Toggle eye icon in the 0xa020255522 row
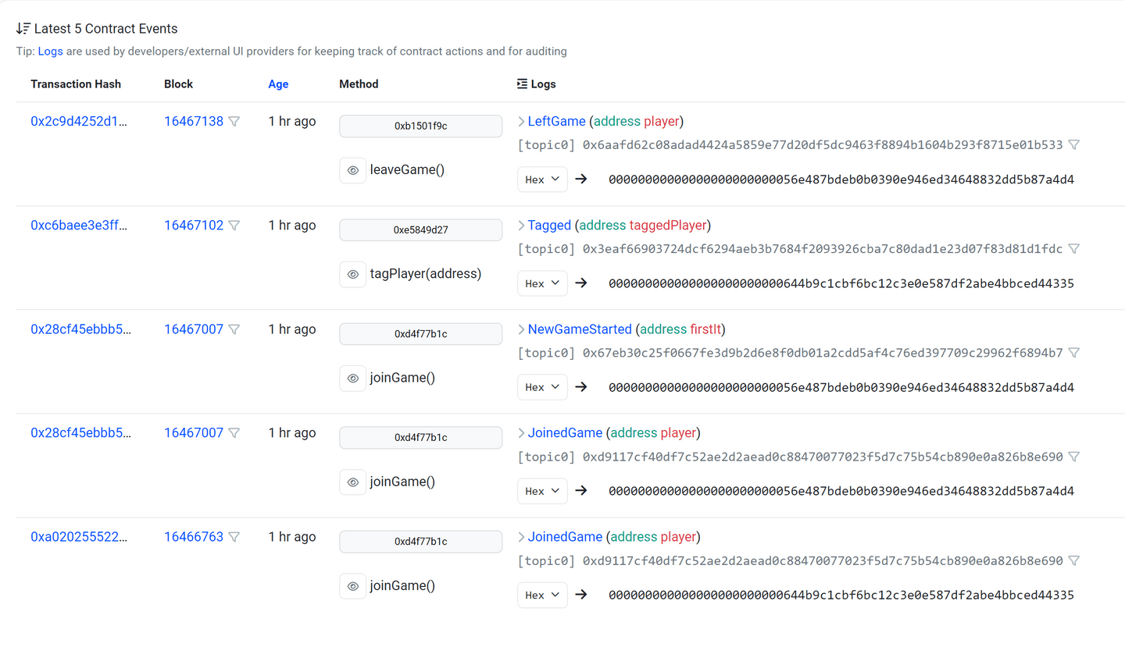This screenshot has width=1125, height=647. [353, 585]
